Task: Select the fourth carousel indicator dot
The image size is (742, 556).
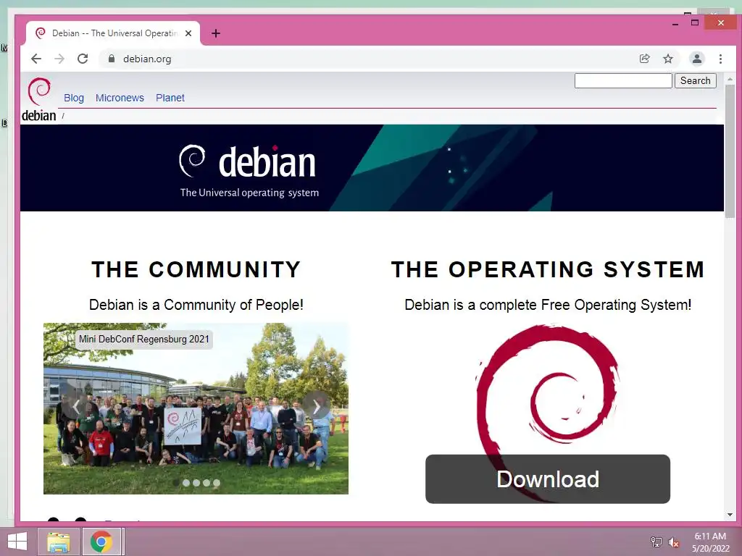Action: pos(207,483)
